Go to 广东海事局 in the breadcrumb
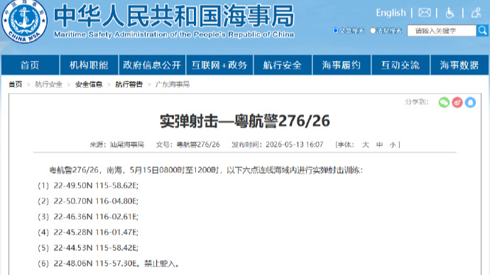Viewport: 490px width, 275px height. (173, 84)
